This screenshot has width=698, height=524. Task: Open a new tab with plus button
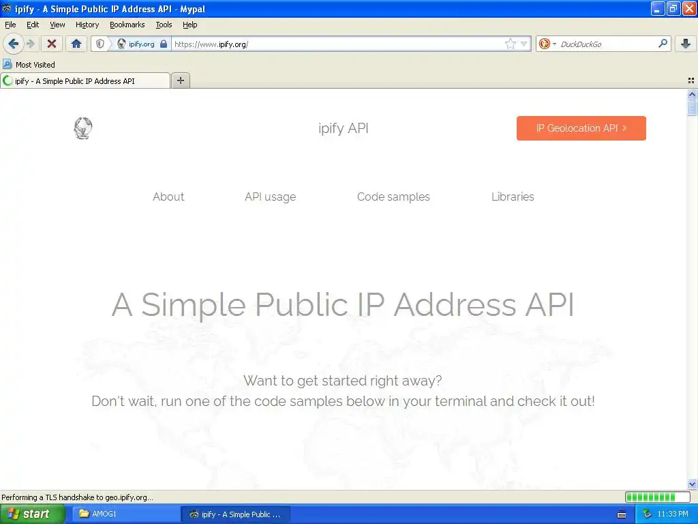click(180, 81)
